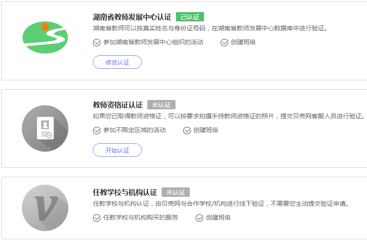Click check icon beside 任教学校与机构购买的服务
Screen dimensions: 367x241
pyautogui.click(x=97, y=218)
